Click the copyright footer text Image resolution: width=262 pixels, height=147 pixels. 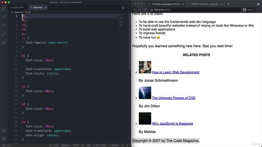coord(166,141)
